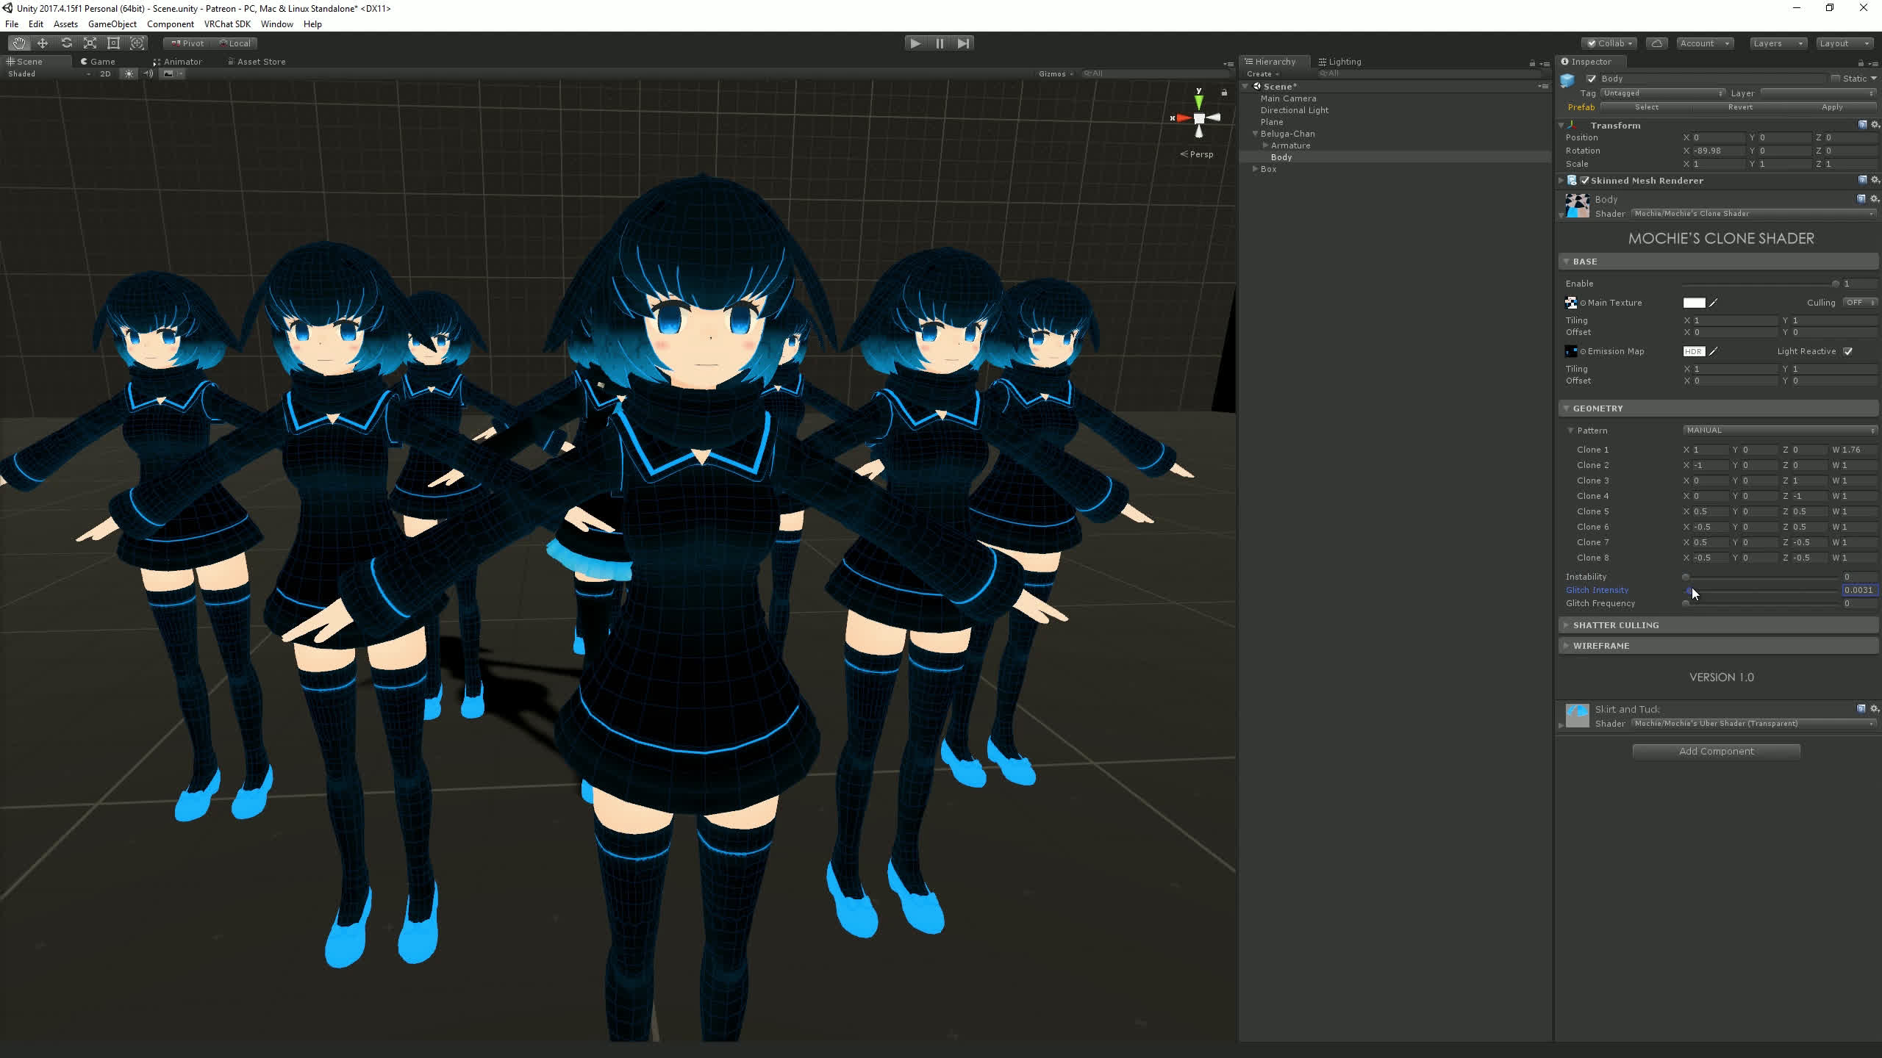This screenshot has width=1882, height=1058.
Task: Toggle scene lighting with the sun icon
Action: [x=129, y=73]
